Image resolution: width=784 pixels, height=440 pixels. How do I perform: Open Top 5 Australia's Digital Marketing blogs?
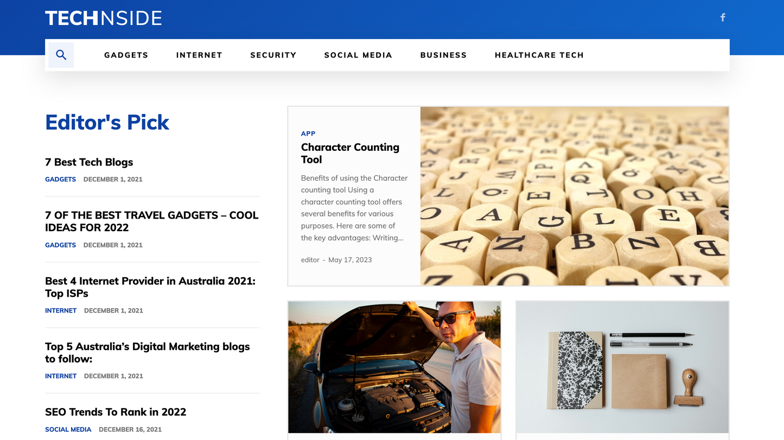[147, 353]
